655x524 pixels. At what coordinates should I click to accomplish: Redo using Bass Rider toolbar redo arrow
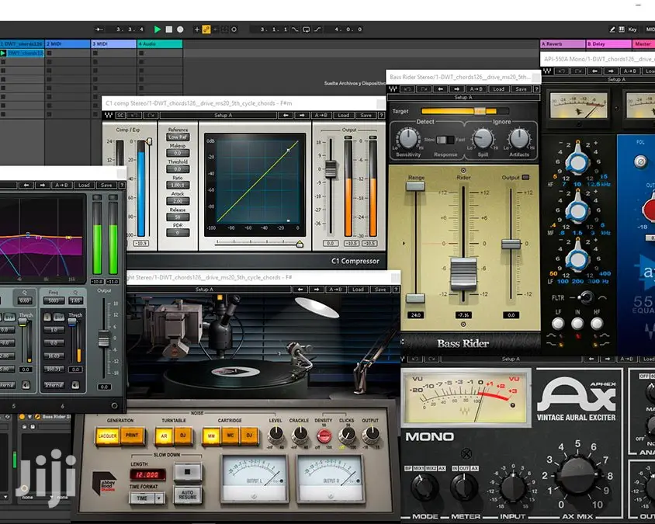click(424, 89)
